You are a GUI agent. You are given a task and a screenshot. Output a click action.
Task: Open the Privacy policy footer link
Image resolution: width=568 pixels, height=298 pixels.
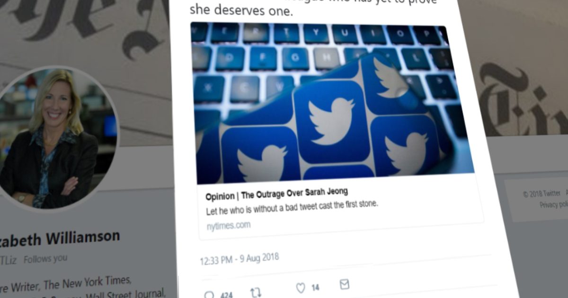[x=554, y=205]
